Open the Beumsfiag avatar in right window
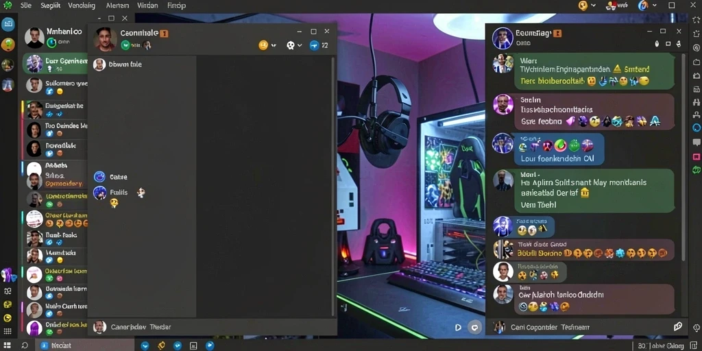 click(x=503, y=38)
